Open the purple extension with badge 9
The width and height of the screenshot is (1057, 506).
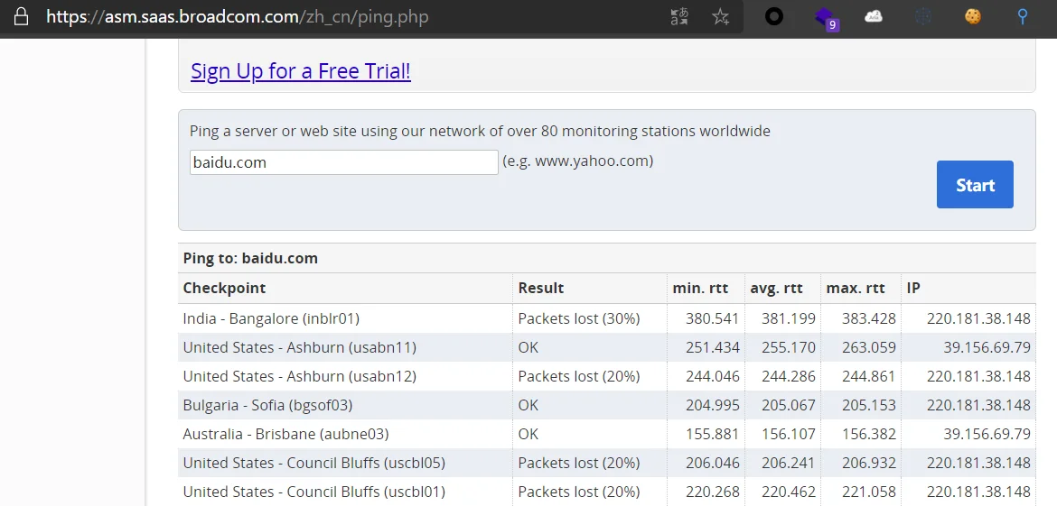(x=826, y=18)
